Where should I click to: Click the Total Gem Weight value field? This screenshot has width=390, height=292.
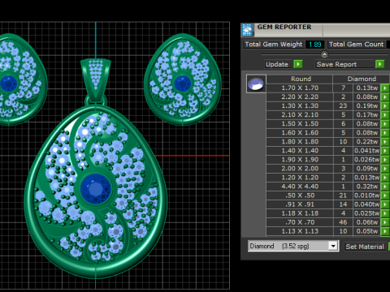315,45
